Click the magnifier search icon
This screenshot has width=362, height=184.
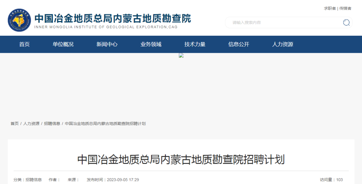(346, 22)
